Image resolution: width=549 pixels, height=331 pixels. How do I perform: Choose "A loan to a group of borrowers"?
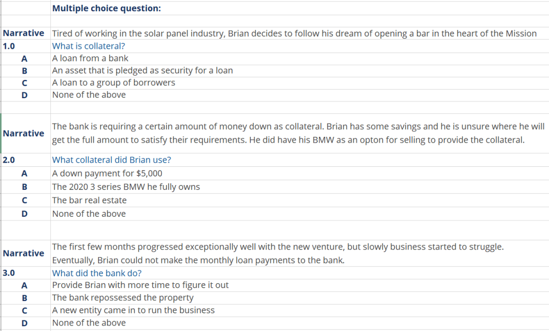click(x=114, y=83)
